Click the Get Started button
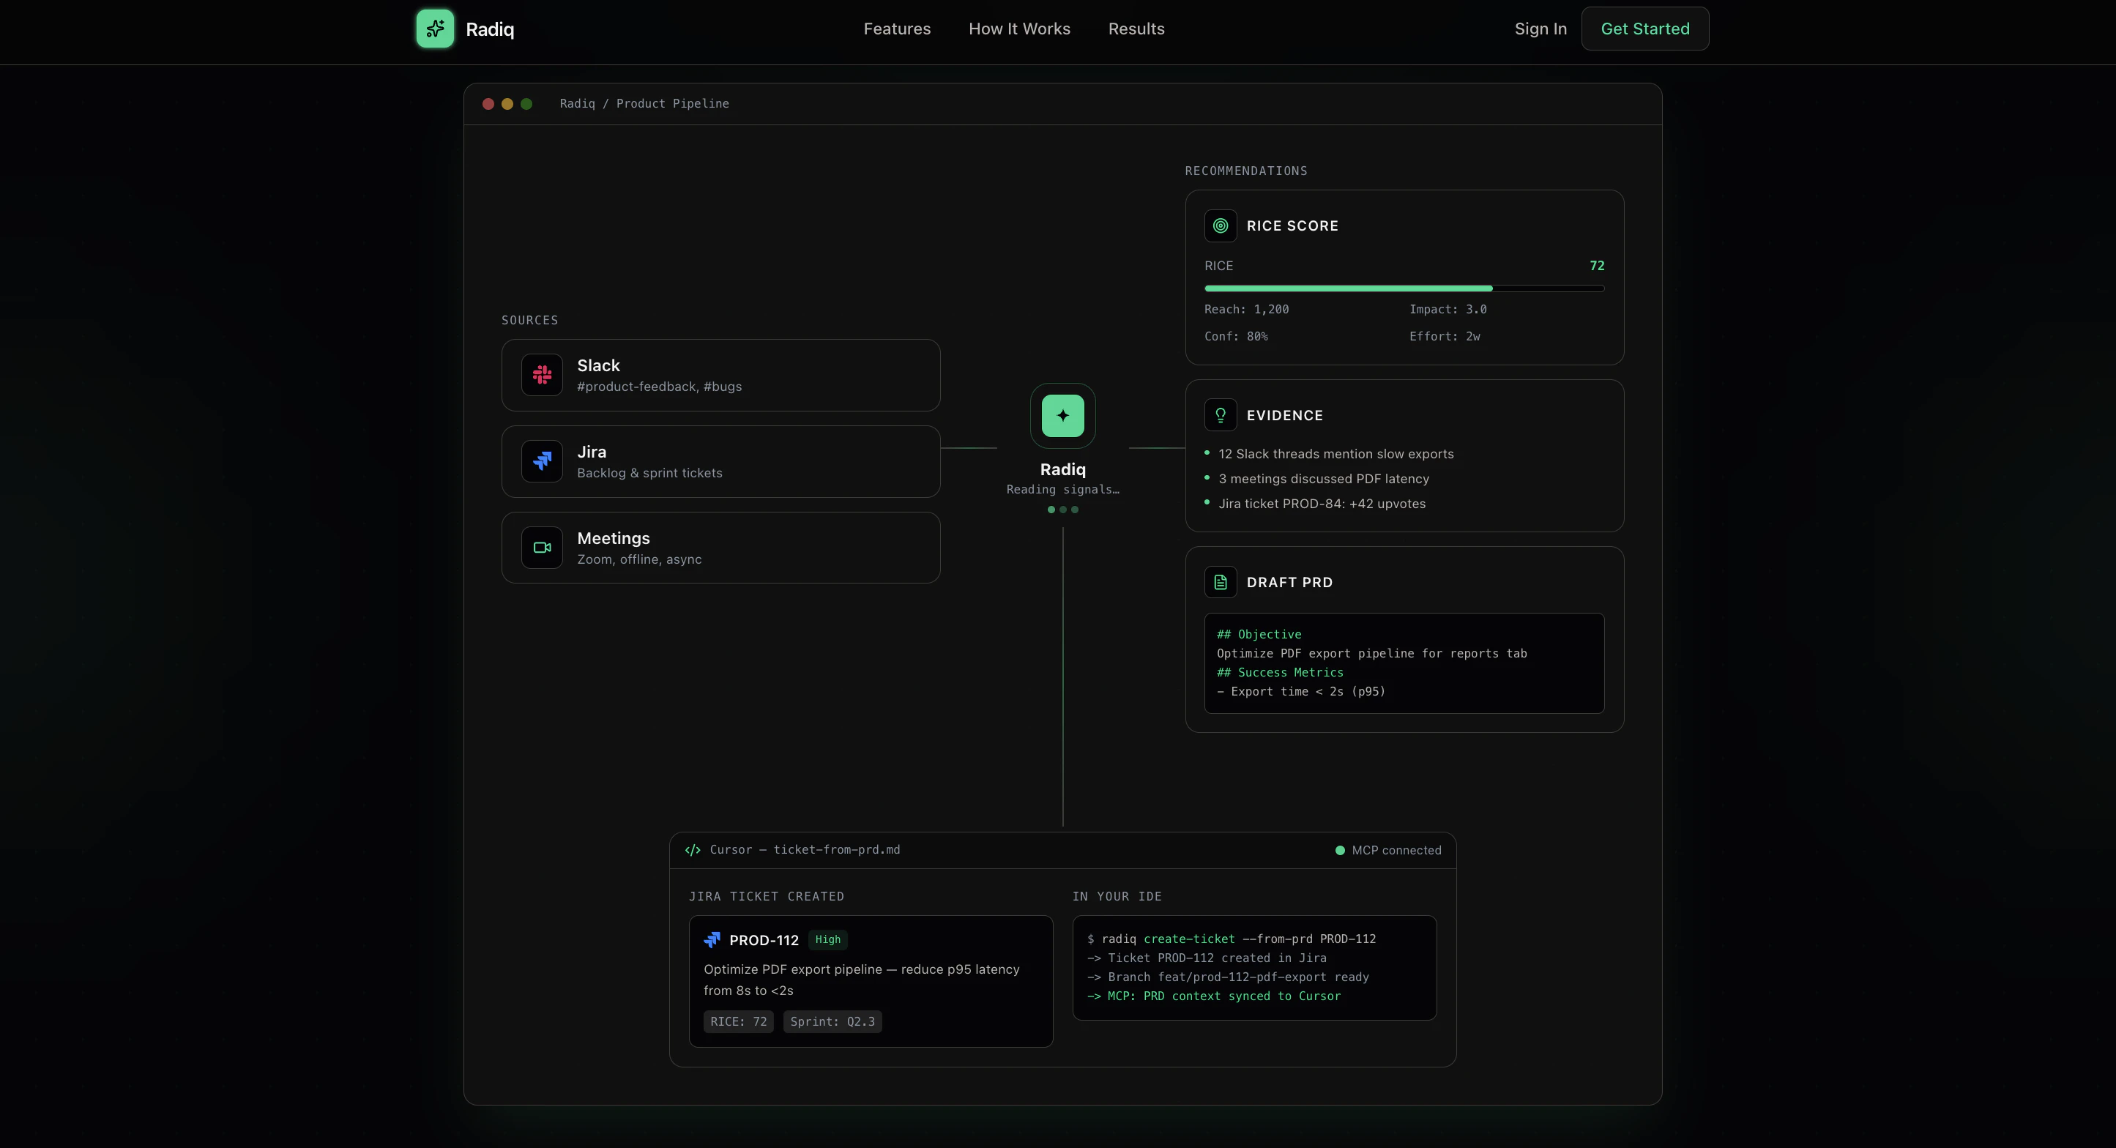This screenshot has height=1148, width=2116. 1645,29
